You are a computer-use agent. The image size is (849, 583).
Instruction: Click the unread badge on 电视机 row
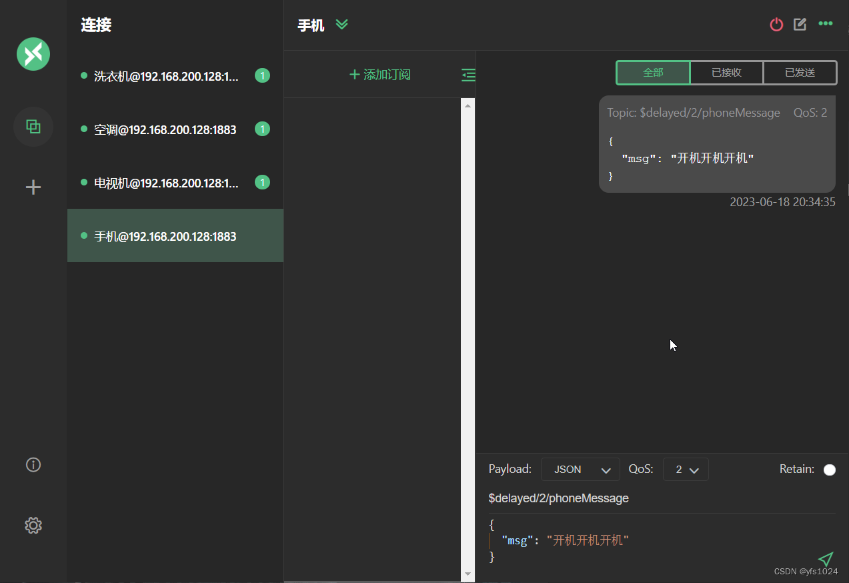point(262,182)
